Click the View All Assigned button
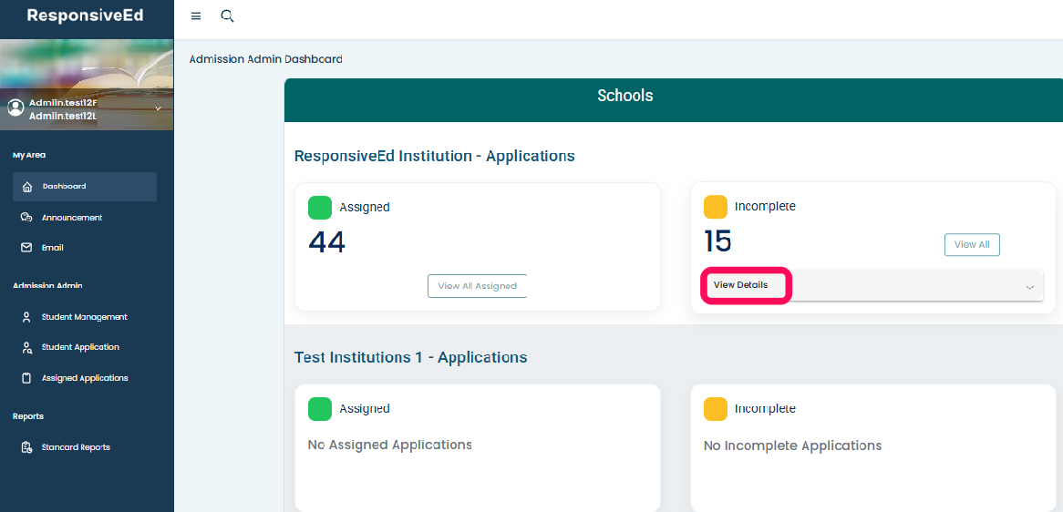The height and width of the screenshot is (512, 1063). pyautogui.click(x=477, y=286)
